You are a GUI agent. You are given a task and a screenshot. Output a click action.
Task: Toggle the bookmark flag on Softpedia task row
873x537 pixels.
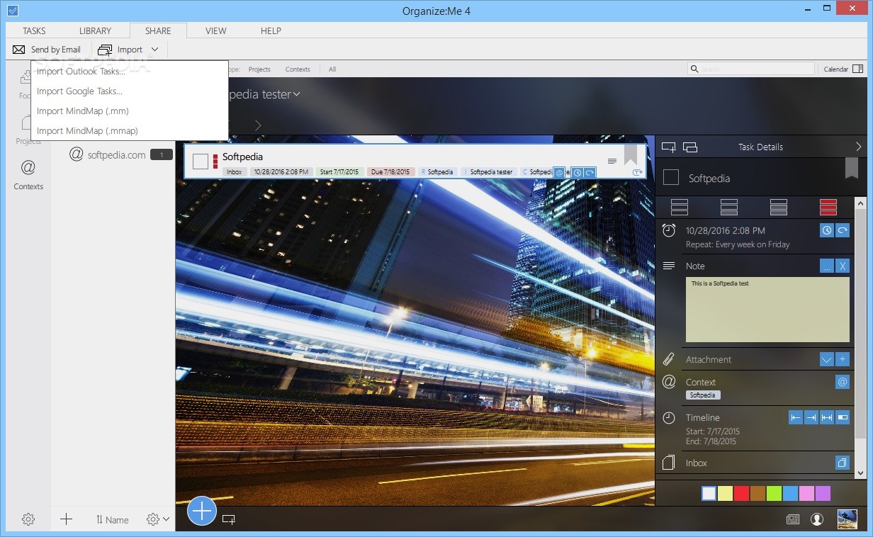(631, 155)
